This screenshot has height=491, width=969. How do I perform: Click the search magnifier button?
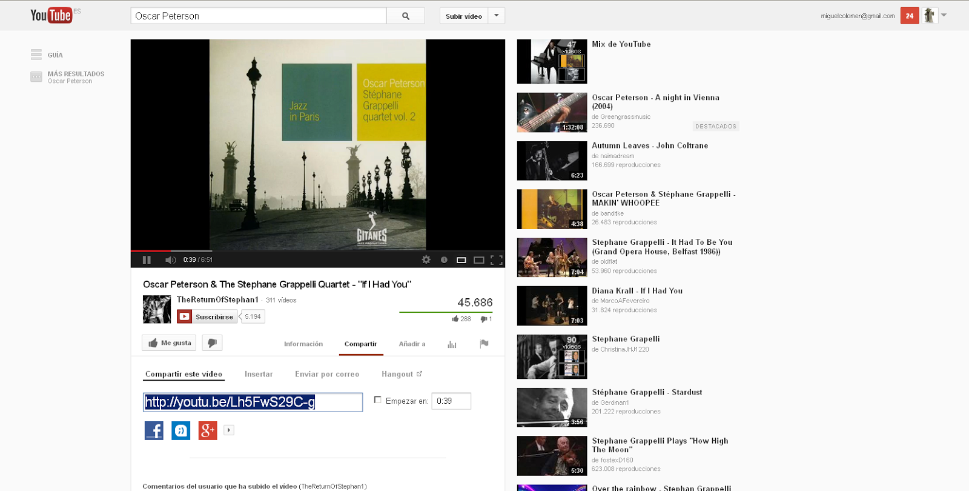coord(406,16)
